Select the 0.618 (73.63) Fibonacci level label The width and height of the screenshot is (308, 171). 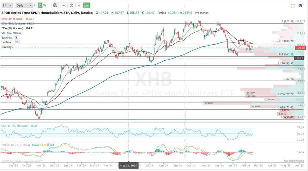[x=286, y=107]
